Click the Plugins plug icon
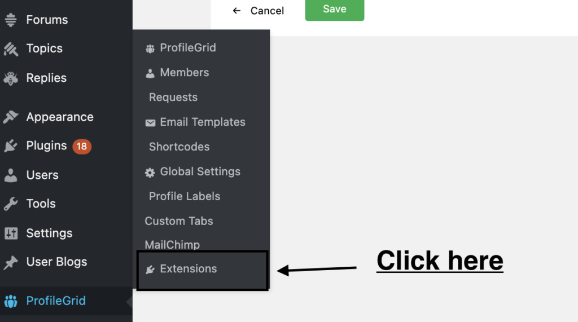The width and height of the screenshot is (578, 322). click(10, 146)
